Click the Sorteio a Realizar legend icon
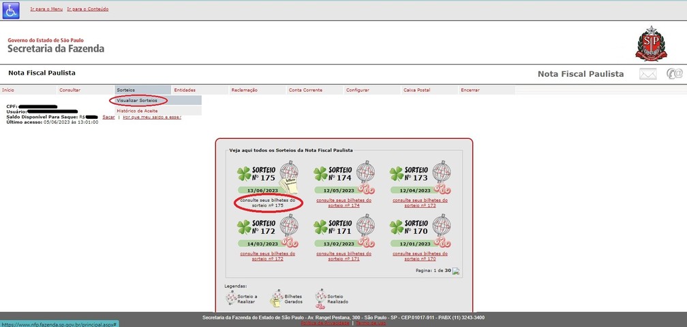This screenshot has width=687, height=327. (x=231, y=298)
